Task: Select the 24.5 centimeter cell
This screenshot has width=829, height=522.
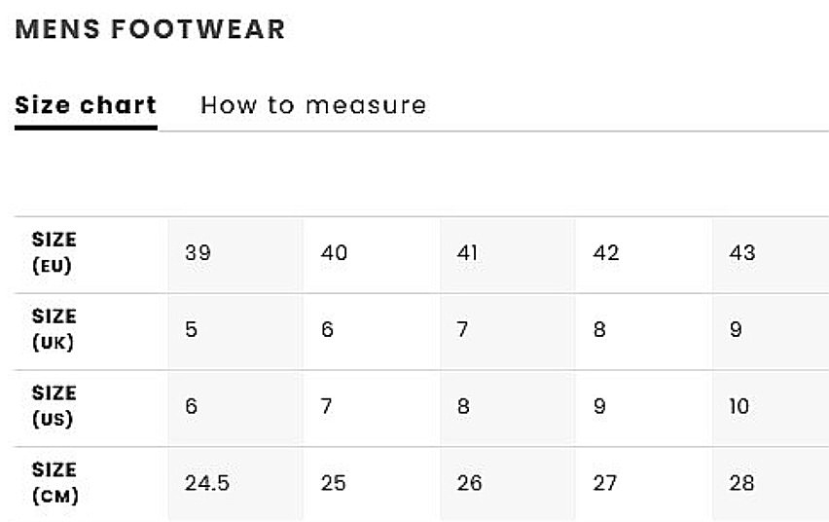Action: pos(235,484)
